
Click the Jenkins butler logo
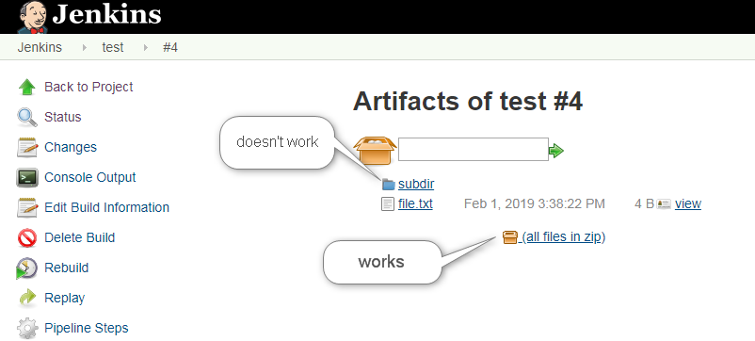click(x=32, y=17)
